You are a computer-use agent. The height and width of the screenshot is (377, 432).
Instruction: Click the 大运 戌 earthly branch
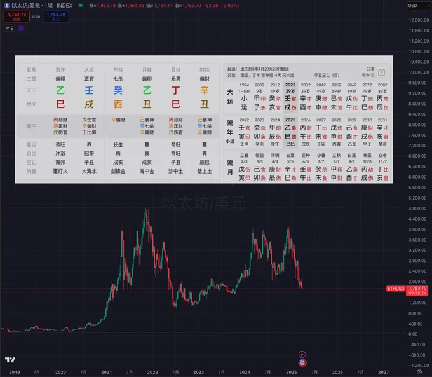(x=89, y=104)
